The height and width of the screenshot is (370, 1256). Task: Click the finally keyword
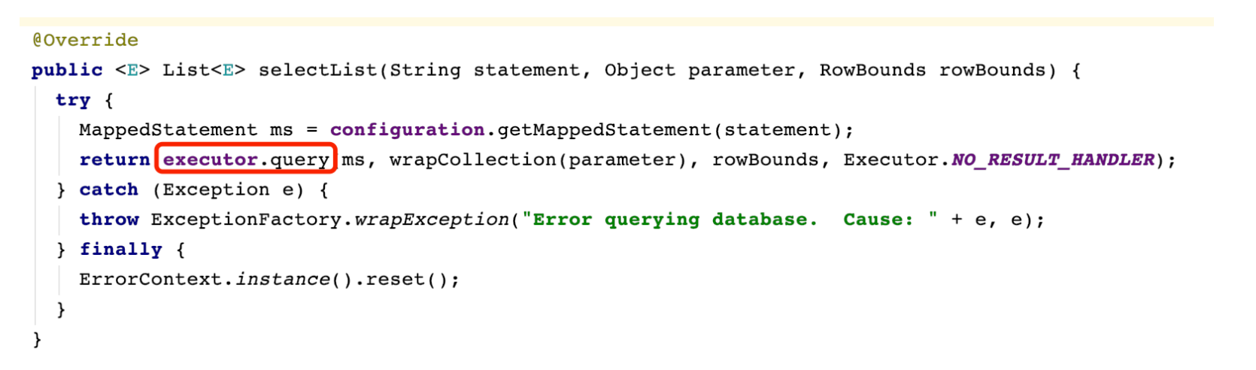[121, 249]
